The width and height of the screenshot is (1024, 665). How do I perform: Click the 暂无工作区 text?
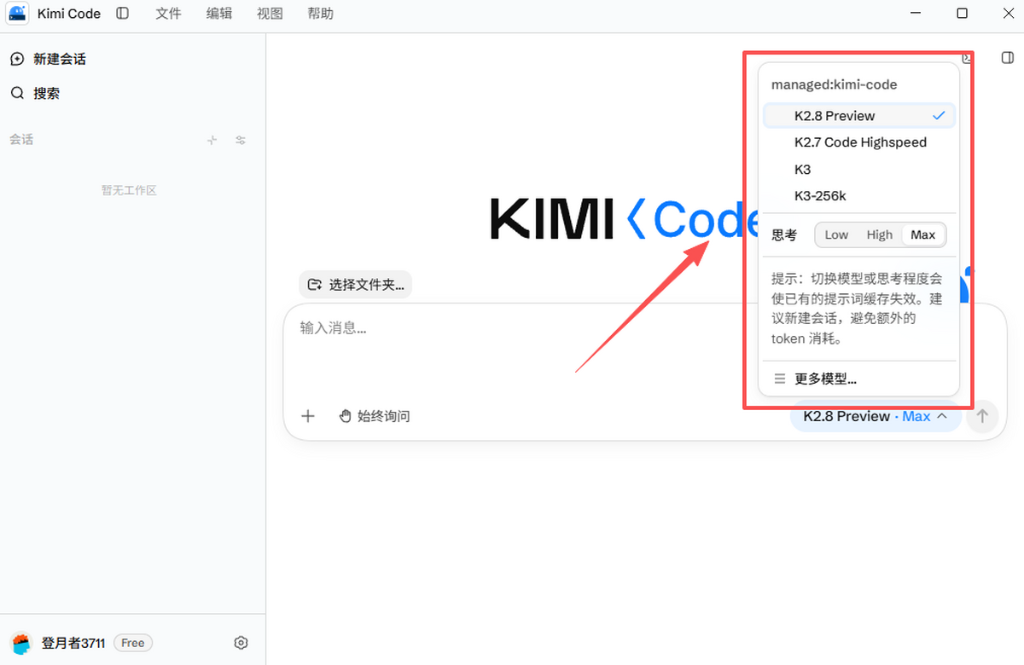tap(129, 190)
